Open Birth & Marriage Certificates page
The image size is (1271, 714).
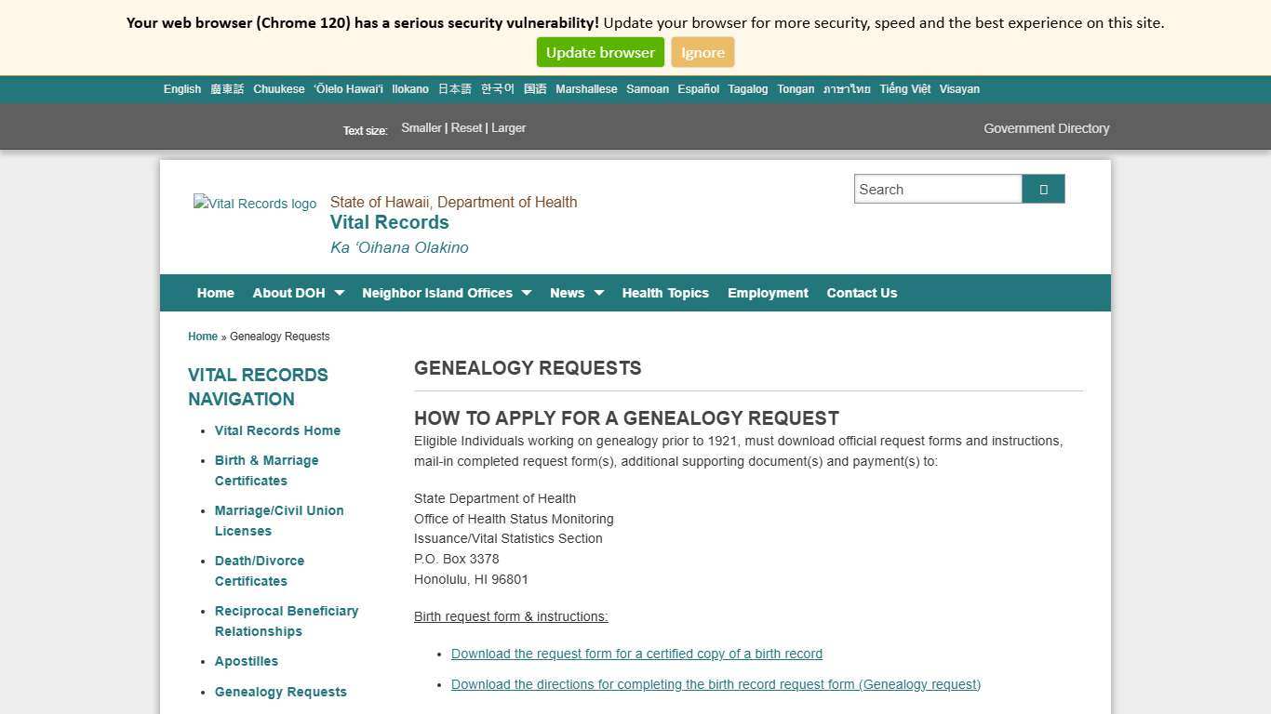click(x=266, y=470)
